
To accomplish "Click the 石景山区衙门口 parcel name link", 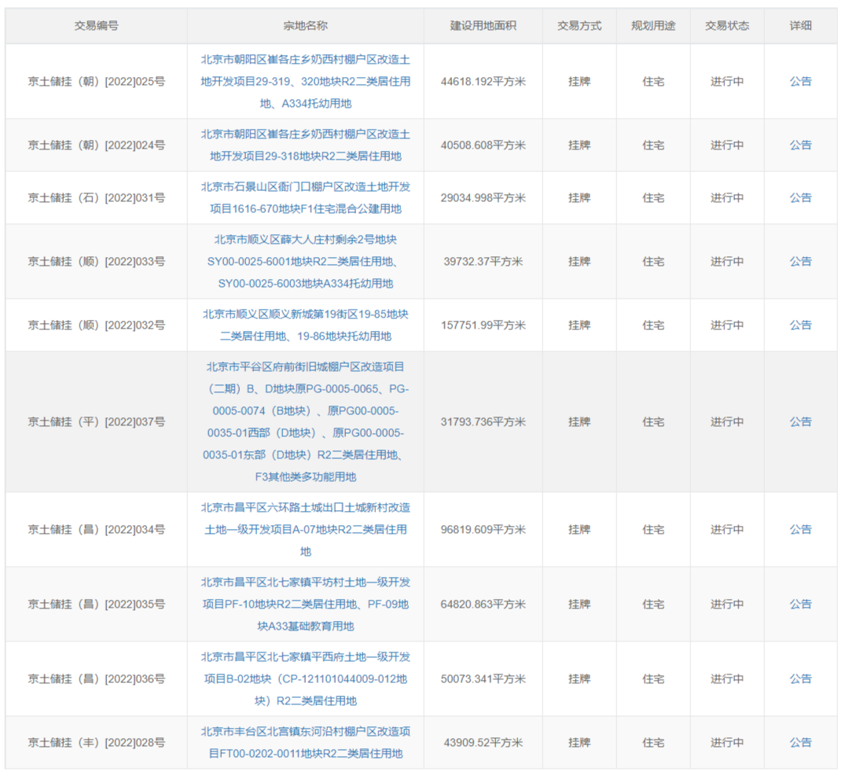I will [305, 198].
